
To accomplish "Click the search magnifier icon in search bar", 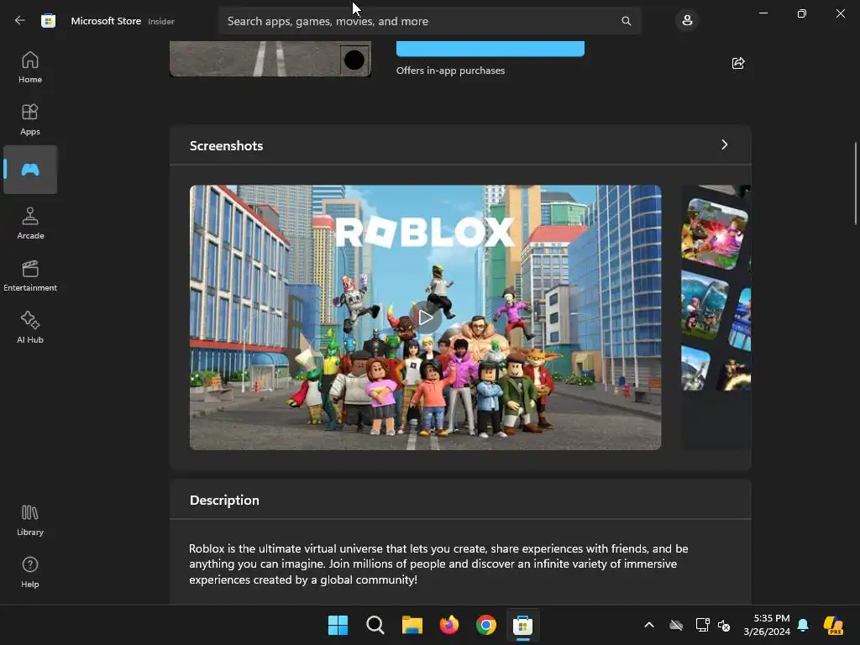I will 626,21.
